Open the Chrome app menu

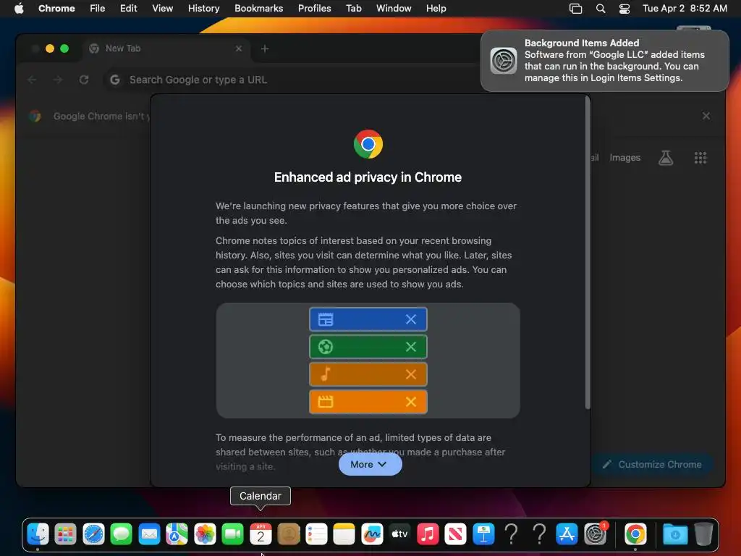56,8
